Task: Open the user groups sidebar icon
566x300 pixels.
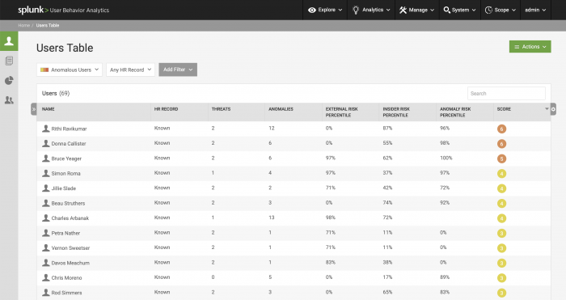Action: (x=9, y=100)
